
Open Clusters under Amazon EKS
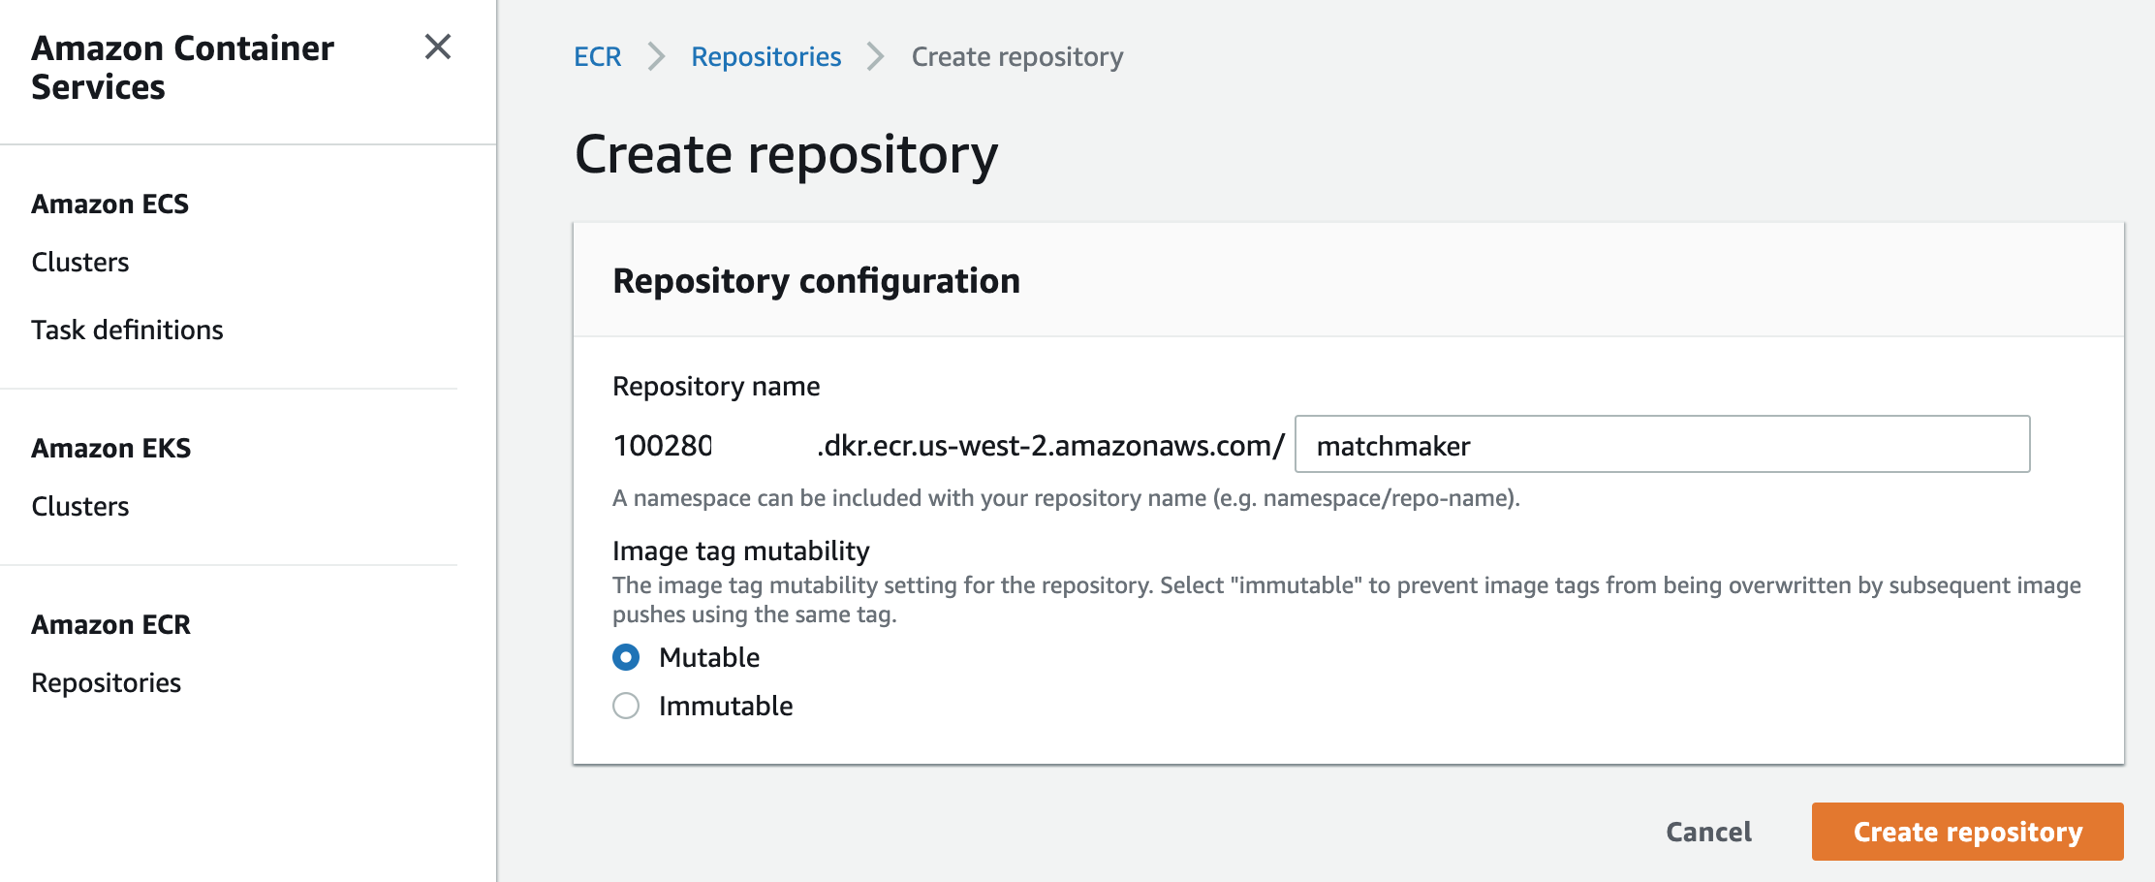point(80,506)
